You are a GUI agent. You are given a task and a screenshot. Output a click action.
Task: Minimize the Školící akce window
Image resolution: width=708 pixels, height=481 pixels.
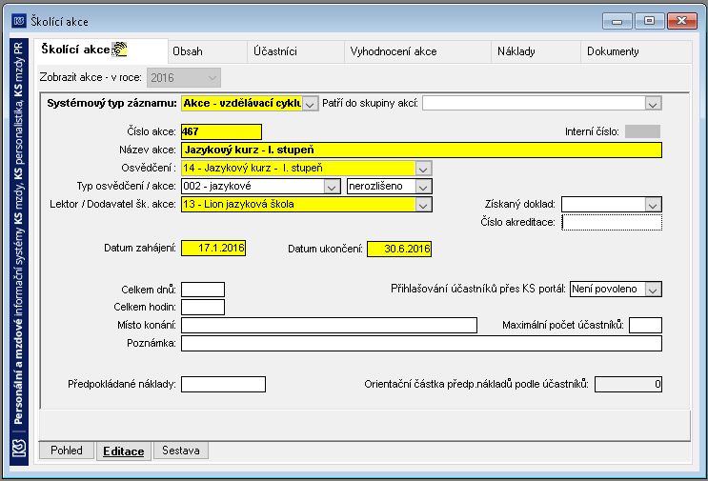(x=617, y=21)
